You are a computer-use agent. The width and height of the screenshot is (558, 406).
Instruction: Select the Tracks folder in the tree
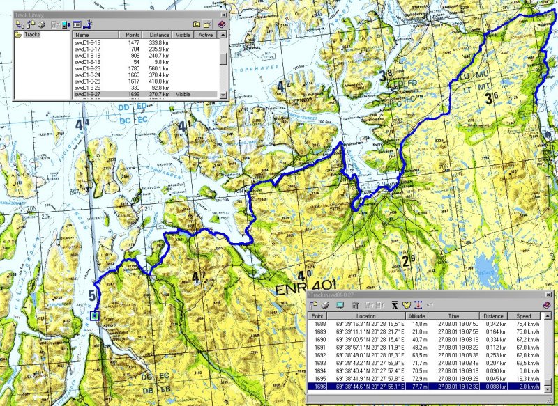coord(31,34)
